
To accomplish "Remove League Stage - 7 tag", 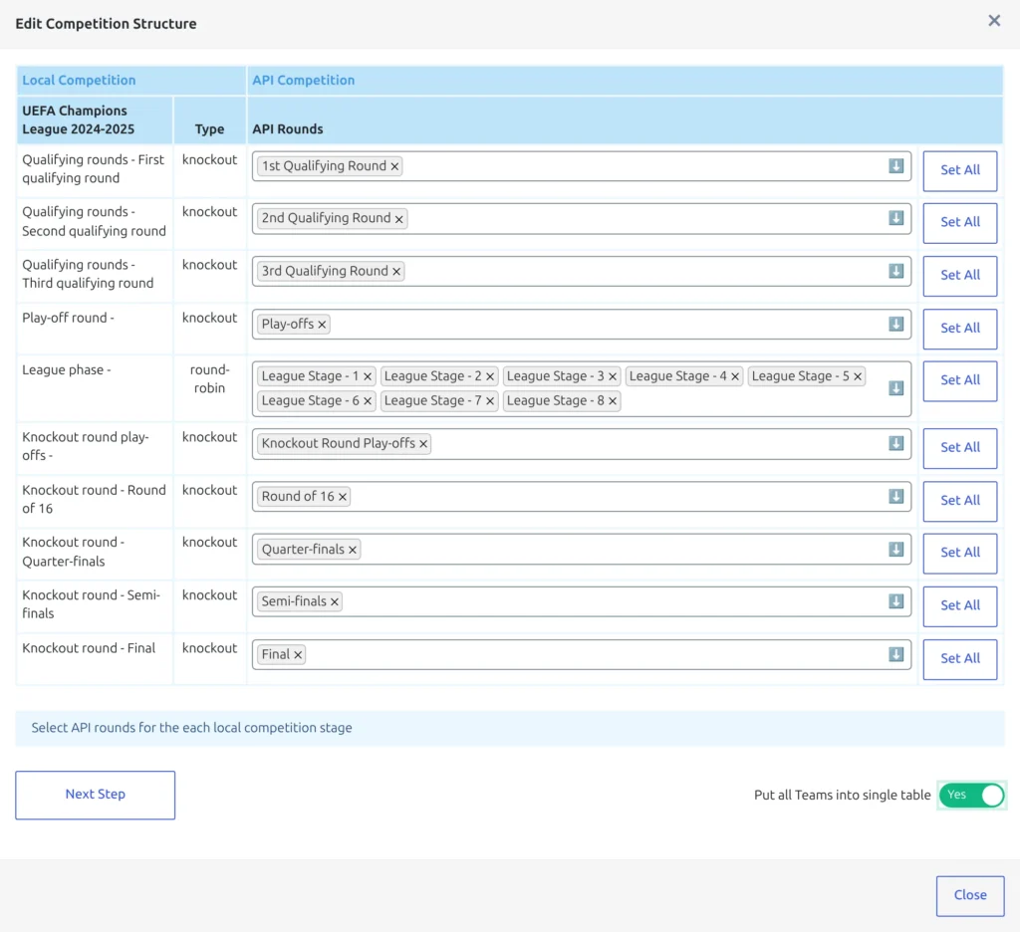I will click(490, 401).
